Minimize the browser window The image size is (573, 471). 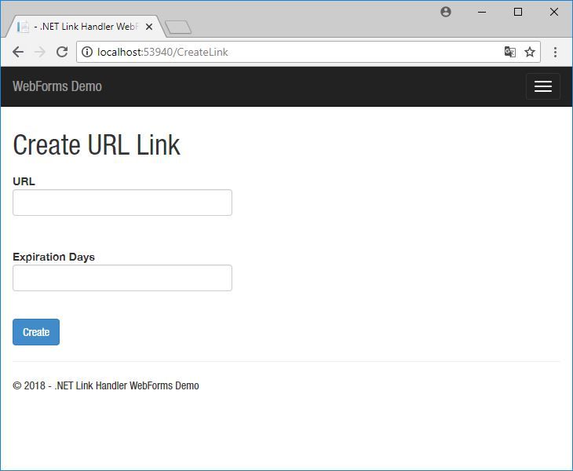(x=482, y=12)
